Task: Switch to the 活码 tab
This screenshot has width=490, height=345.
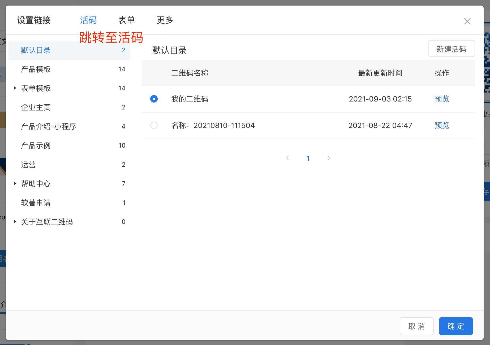Action: pyautogui.click(x=88, y=20)
